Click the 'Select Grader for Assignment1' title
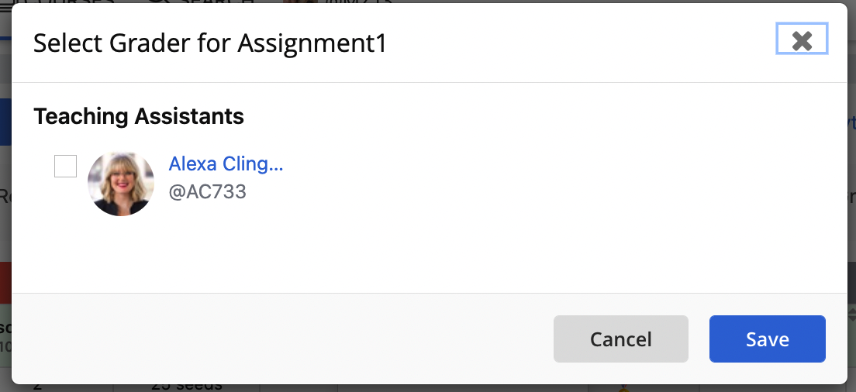 (210, 43)
